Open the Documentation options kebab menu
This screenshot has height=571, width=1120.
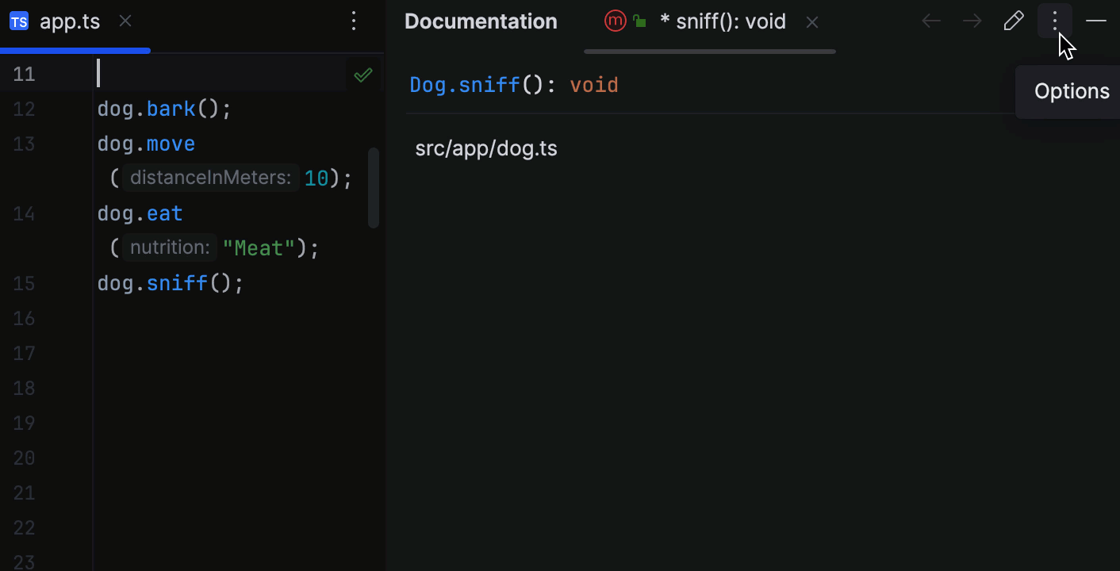(1054, 21)
